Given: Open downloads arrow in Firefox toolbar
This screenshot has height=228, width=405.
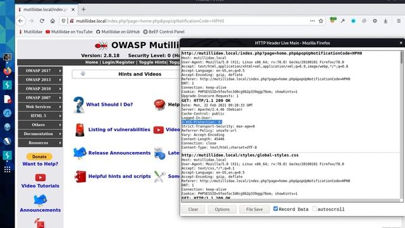Looking at the screenshot, I should (x=385, y=21).
